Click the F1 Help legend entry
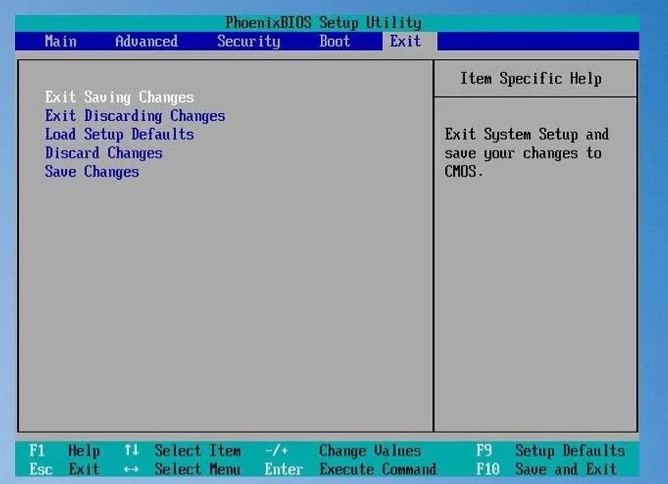This screenshot has height=484, width=668. (x=64, y=451)
